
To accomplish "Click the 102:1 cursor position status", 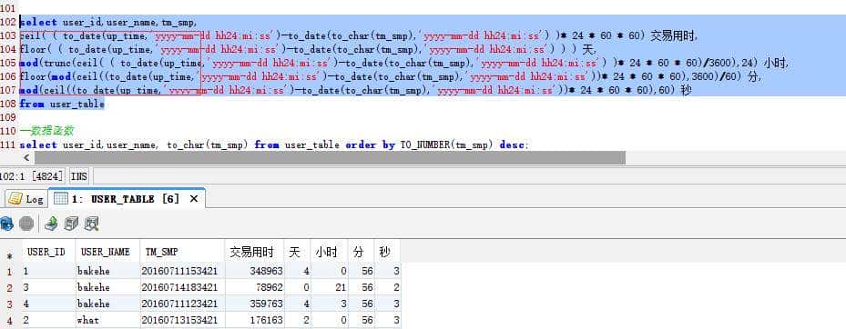I will pyautogui.click(x=13, y=176).
